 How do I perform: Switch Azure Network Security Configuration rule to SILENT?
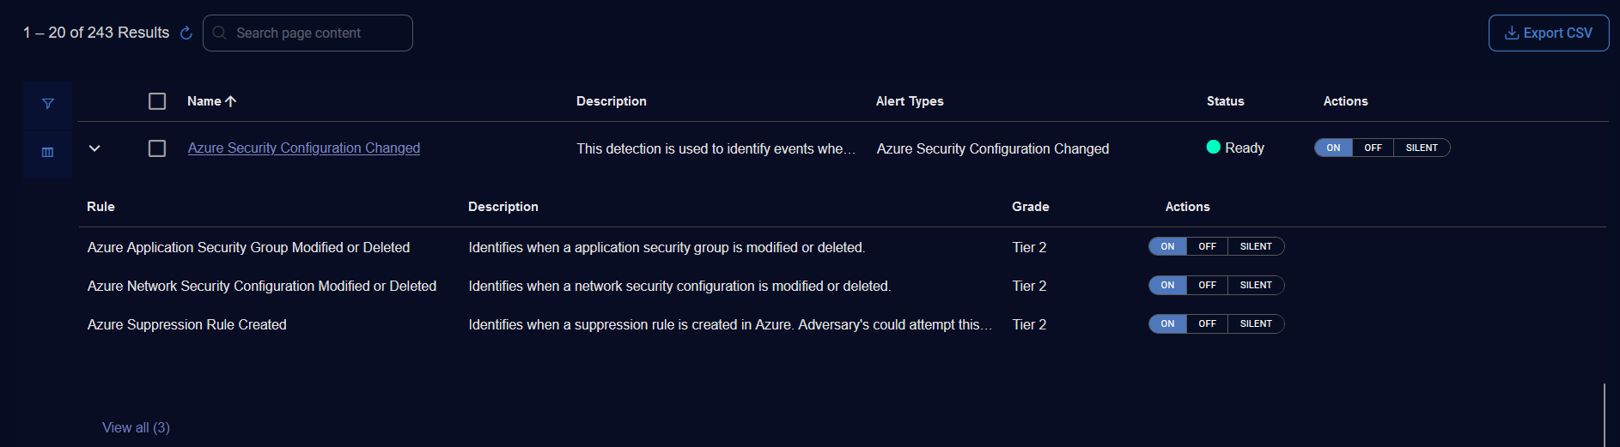pos(1255,286)
